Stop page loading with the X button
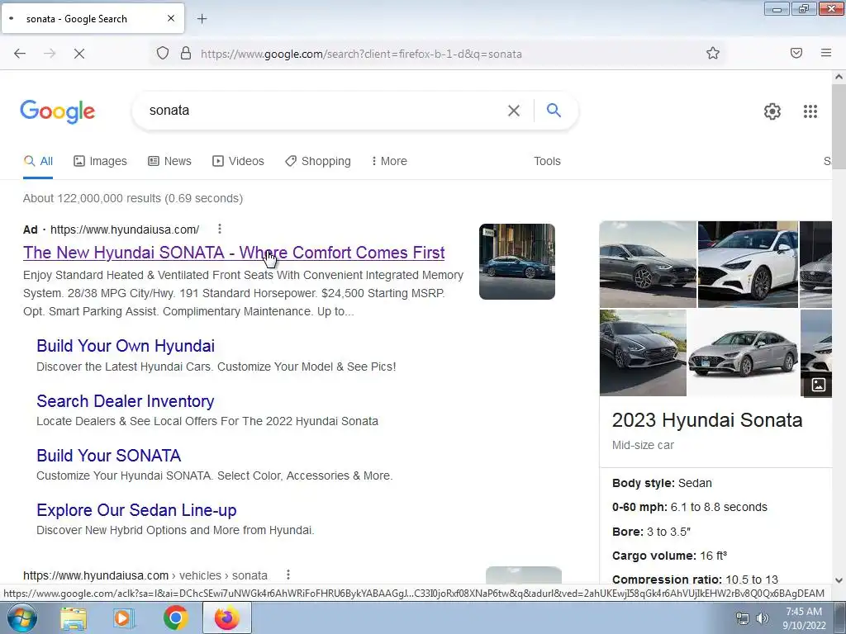846x634 pixels. click(x=79, y=54)
